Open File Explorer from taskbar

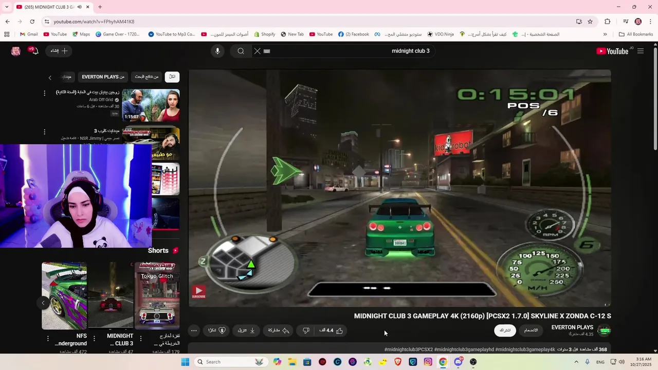click(292, 362)
